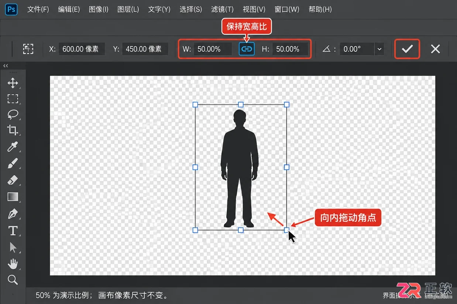Collapse the toolbar with double chevrons
The height and width of the screenshot is (304, 457).
tap(6, 66)
